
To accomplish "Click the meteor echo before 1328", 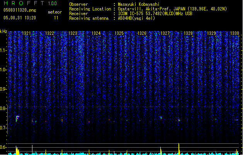I will (x=179, y=121).
